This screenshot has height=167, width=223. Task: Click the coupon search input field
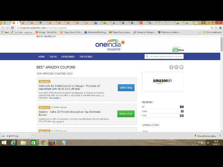click(164, 57)
